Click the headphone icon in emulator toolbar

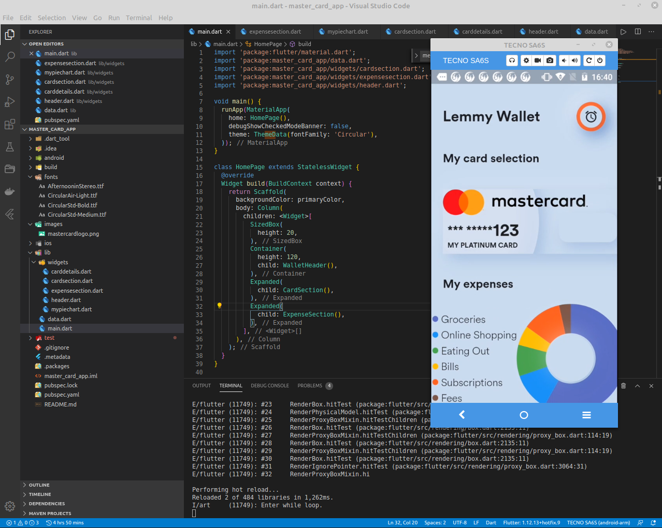click(512, 61)
